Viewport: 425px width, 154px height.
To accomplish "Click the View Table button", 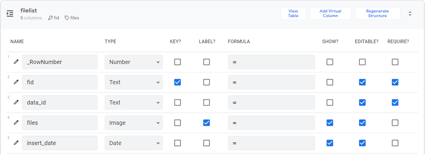I will (x=293, y=13).
